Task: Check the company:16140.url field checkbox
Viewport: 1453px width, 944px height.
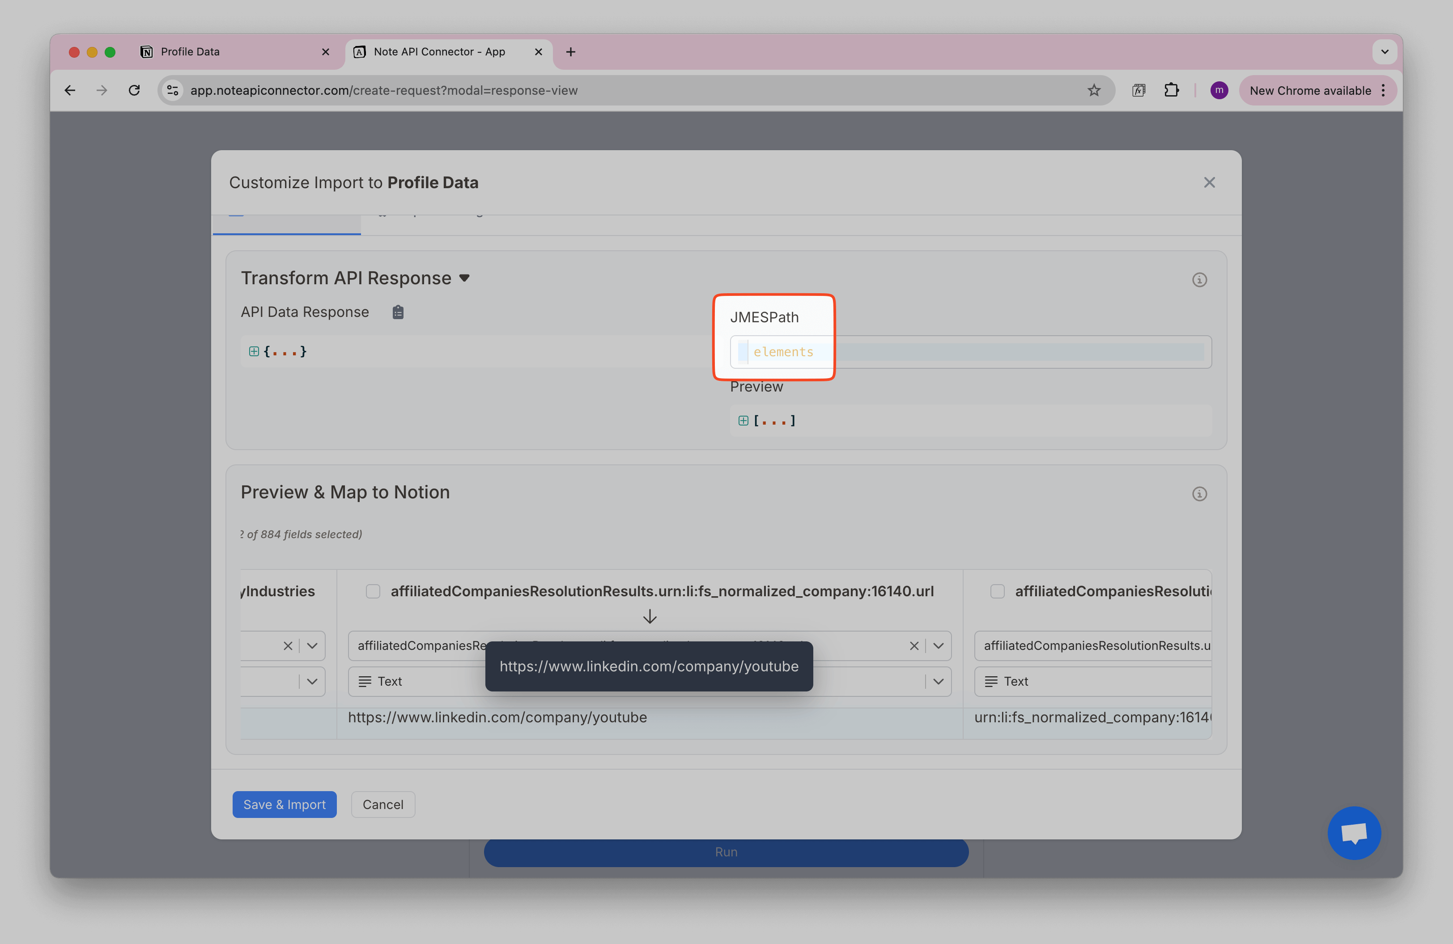Action: pyautogui.click(x=372, y=591)
